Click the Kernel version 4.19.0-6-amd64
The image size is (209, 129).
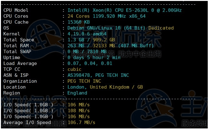tap(87, 34)
